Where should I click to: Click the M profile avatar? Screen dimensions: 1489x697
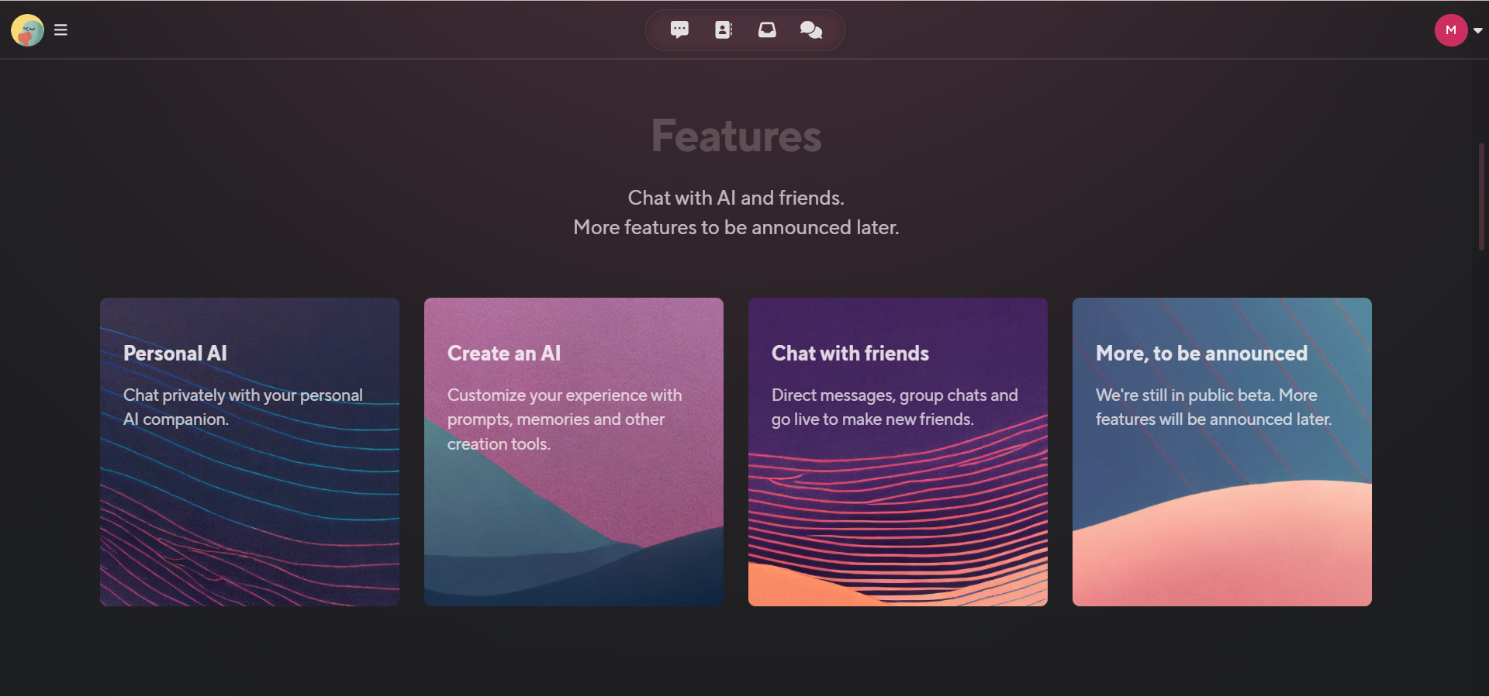(1451, 29)
